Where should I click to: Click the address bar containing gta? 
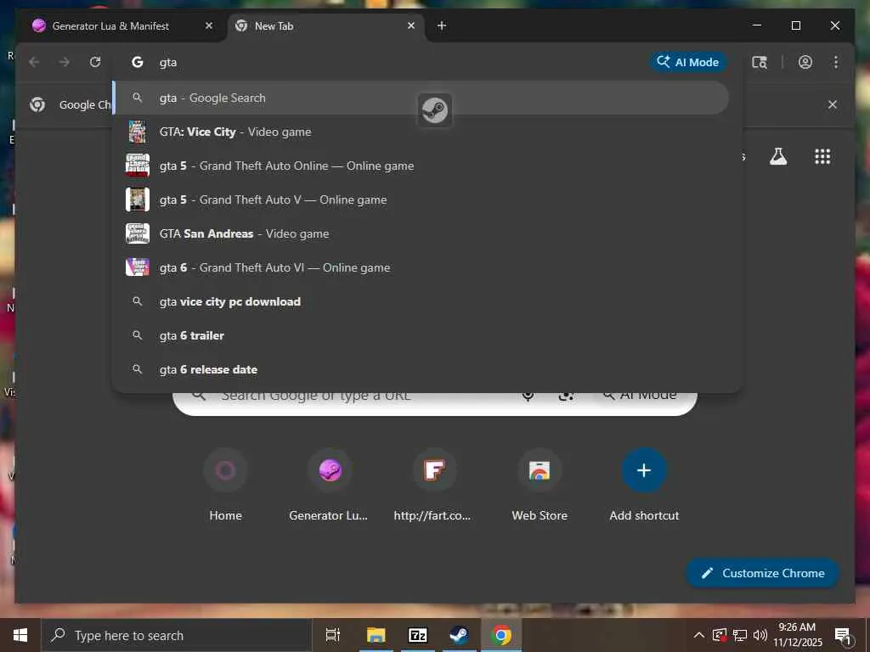(x=399, y=62)
